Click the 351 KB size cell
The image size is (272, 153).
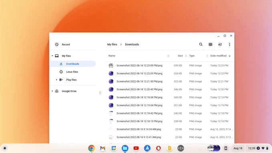[x=177, y=105]
